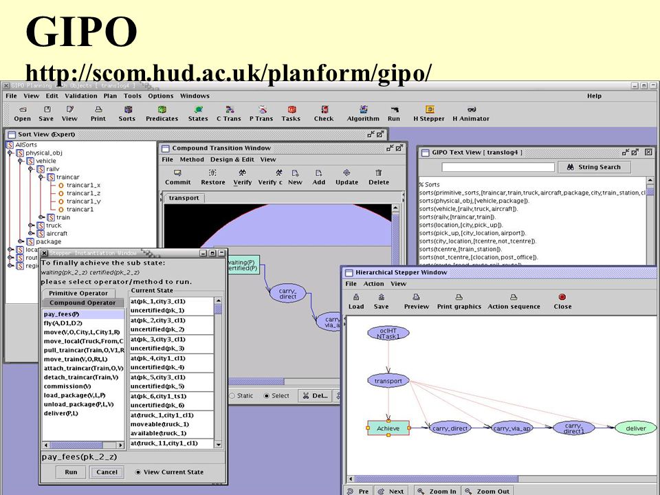Click the Run icon in main toolbar
The height and width of the screenshot is (495, 660).
394,113
